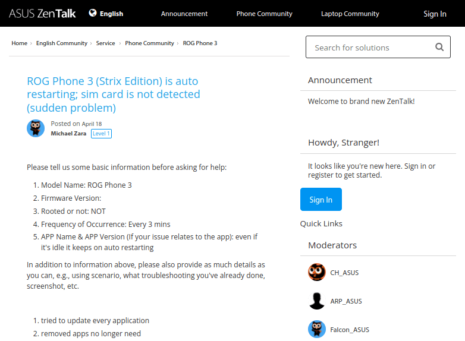Screen dimensions: 465x341
Task: Click Quick Links heading
Action: pyautogui.click(x=321, y=224)
